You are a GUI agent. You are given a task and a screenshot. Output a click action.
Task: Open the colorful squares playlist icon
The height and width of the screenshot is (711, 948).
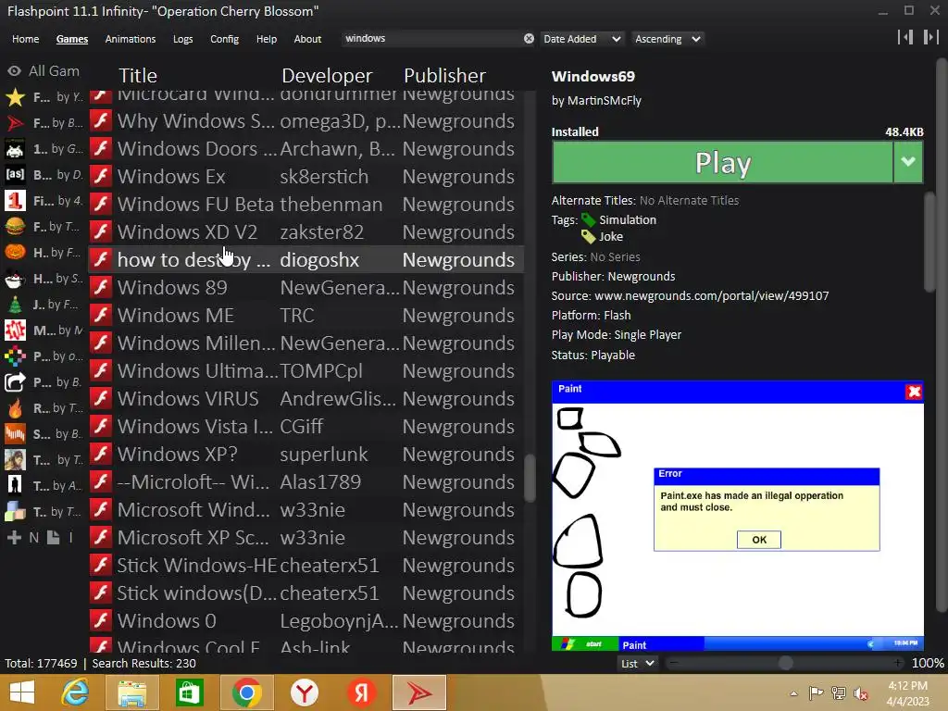coord(15,356)
